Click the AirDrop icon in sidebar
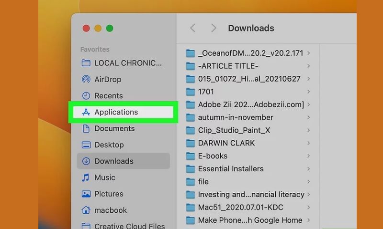This screenshot has height=229, width=383. tap(86, 80)
